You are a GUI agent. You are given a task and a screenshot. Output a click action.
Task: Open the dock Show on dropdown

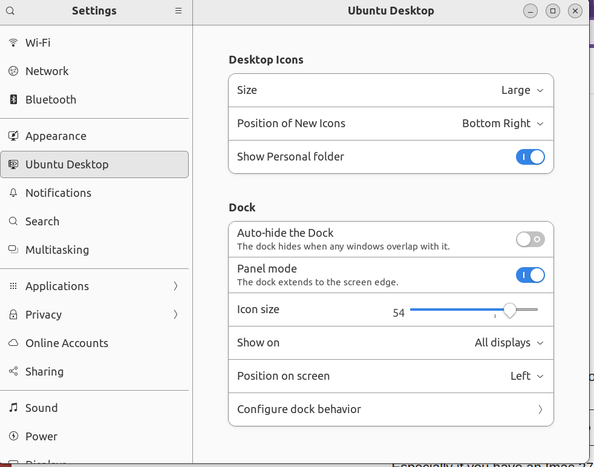click(391, 343)
